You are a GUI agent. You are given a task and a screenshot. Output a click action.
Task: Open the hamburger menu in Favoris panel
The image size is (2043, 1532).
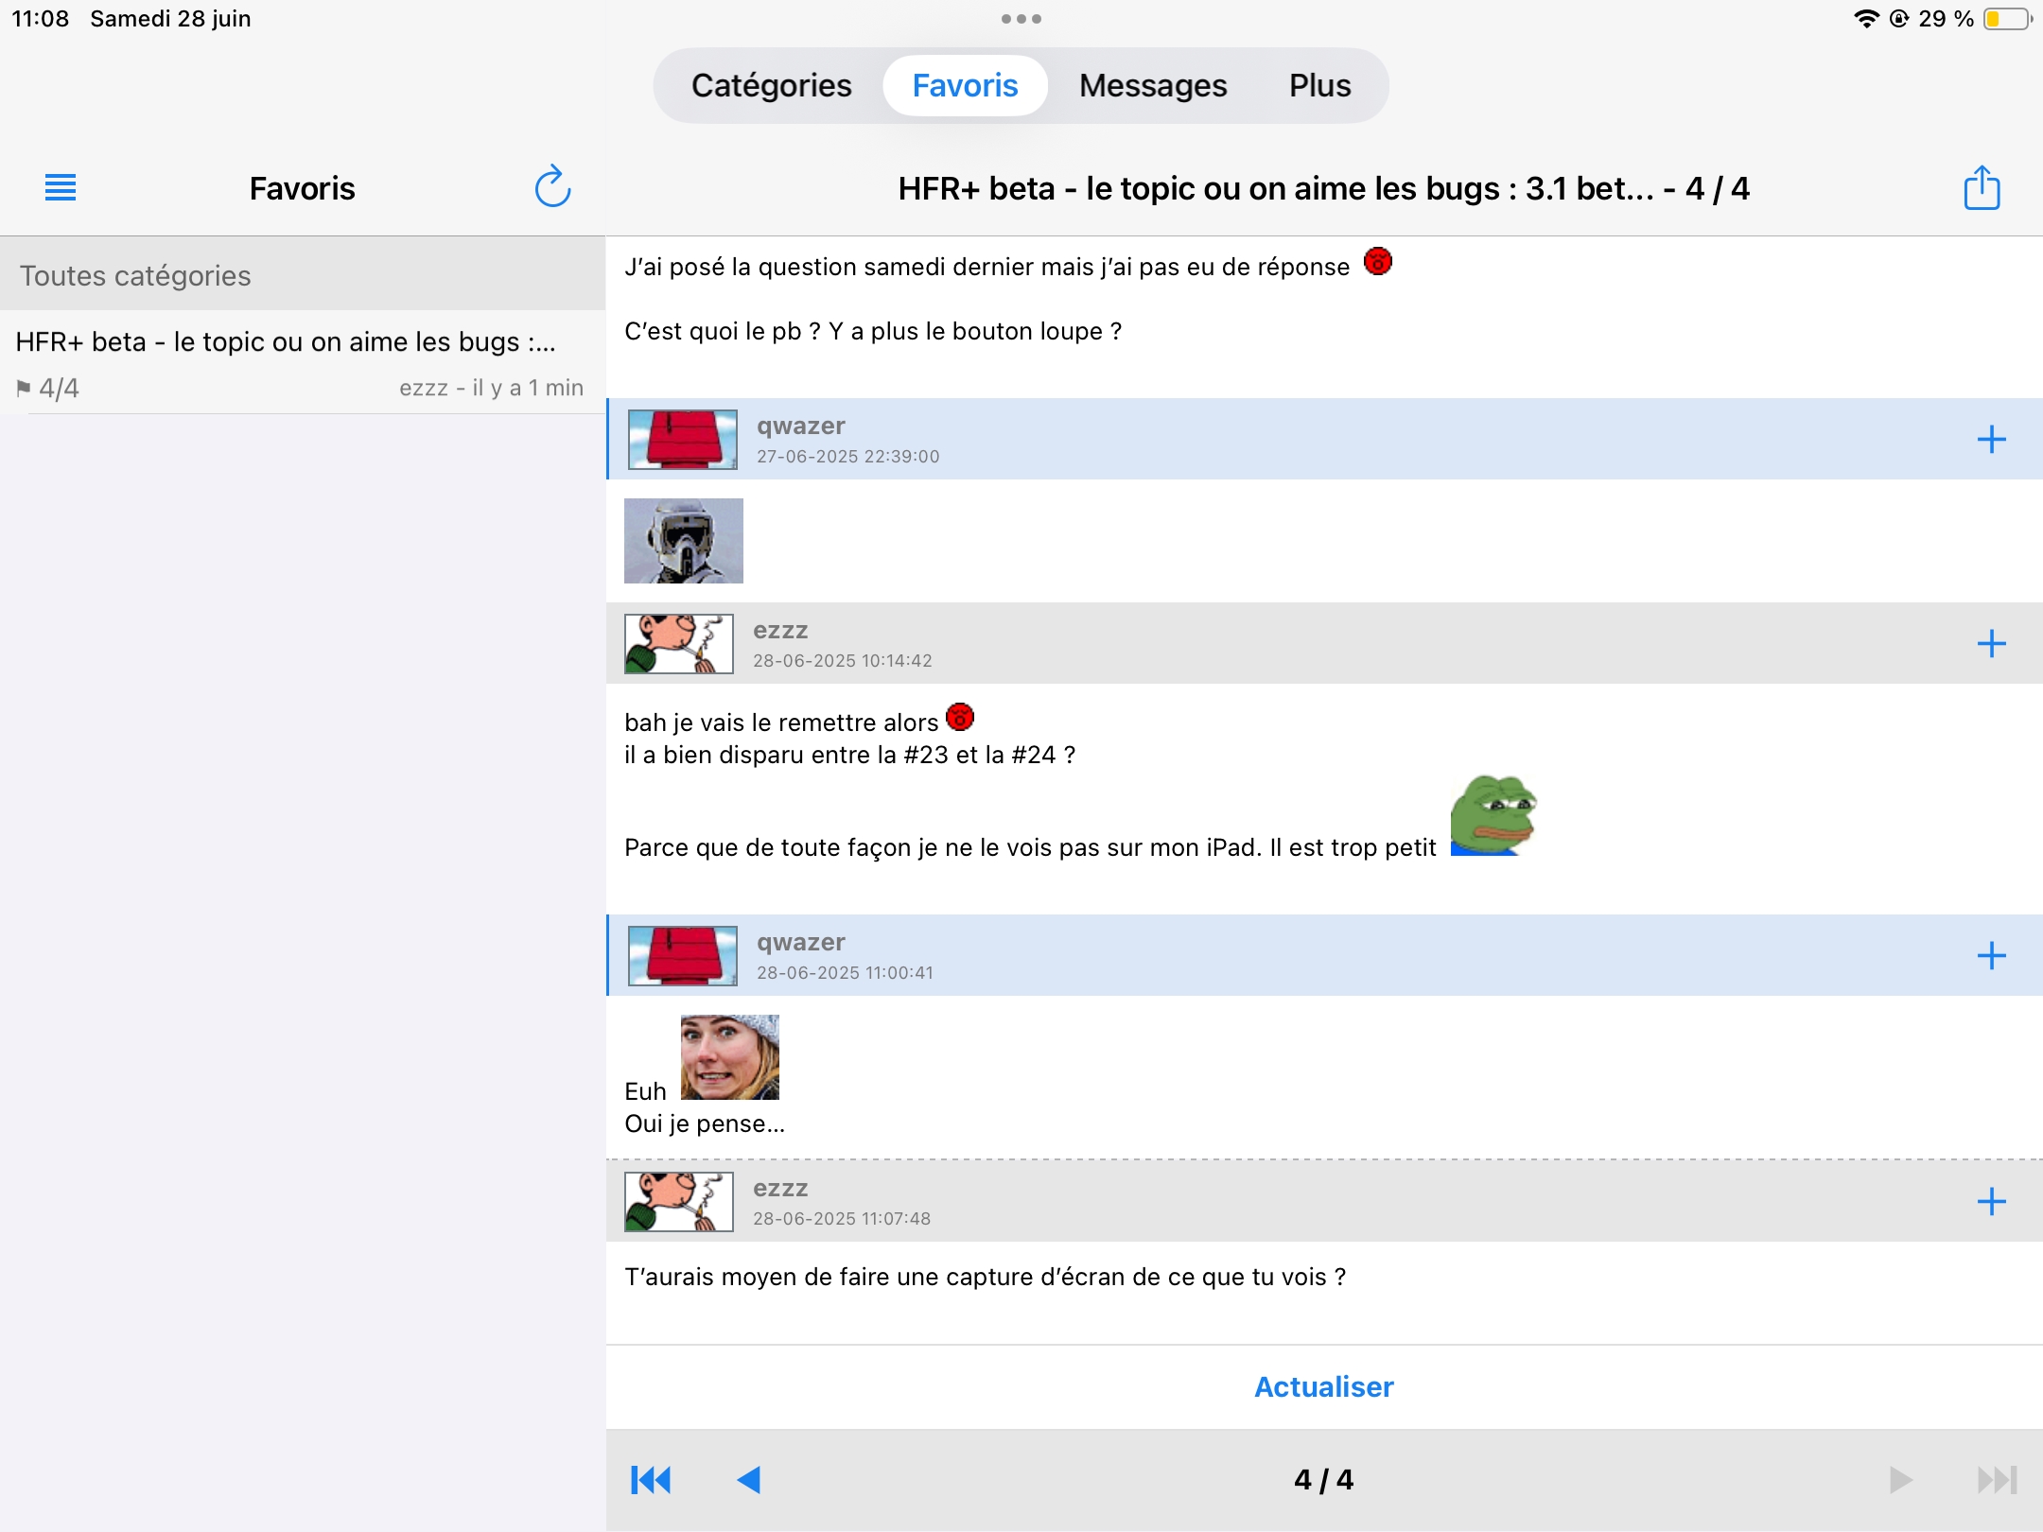coord(61,187)
